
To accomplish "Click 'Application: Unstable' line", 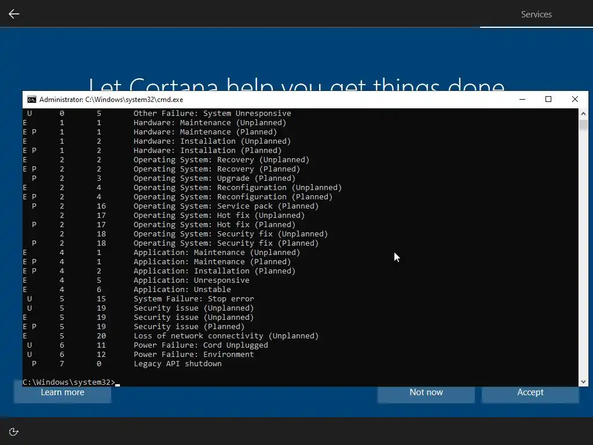I will (x=182, y=290).
